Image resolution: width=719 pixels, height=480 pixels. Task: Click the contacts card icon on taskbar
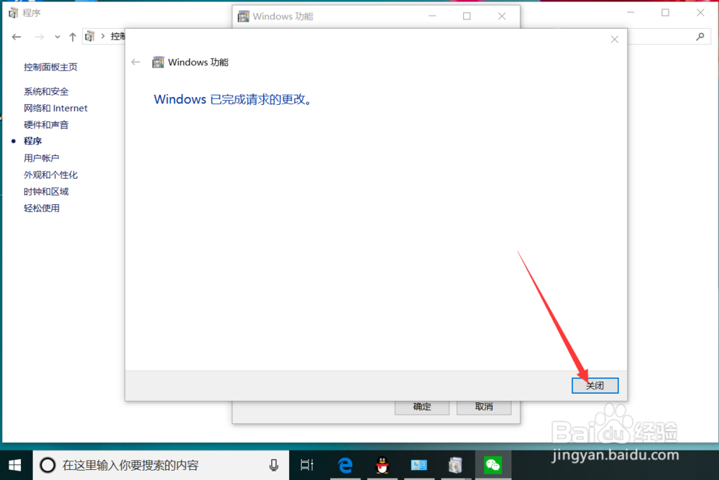click(419, 465)
